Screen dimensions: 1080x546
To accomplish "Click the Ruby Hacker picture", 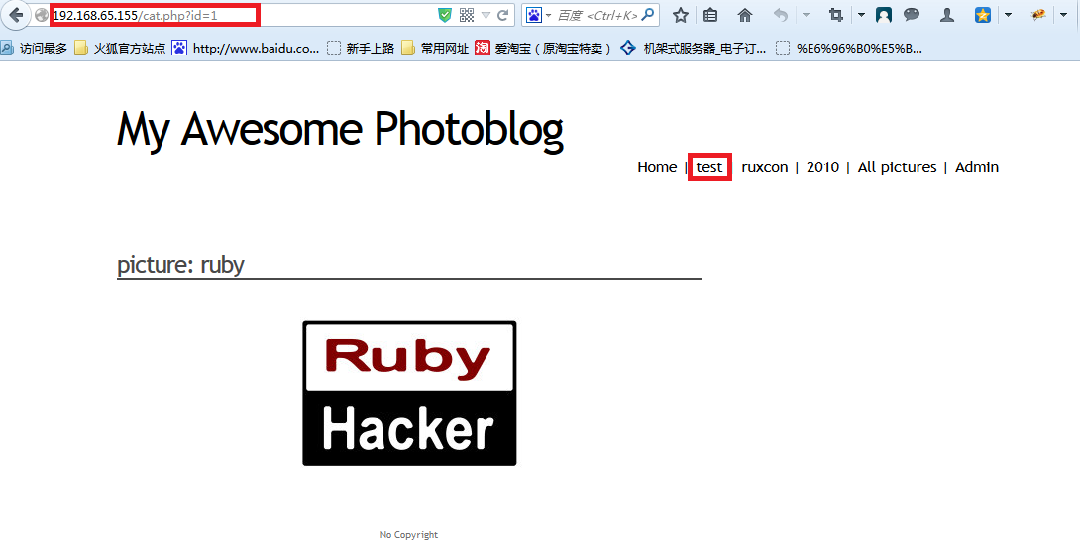I will (409, 393).
